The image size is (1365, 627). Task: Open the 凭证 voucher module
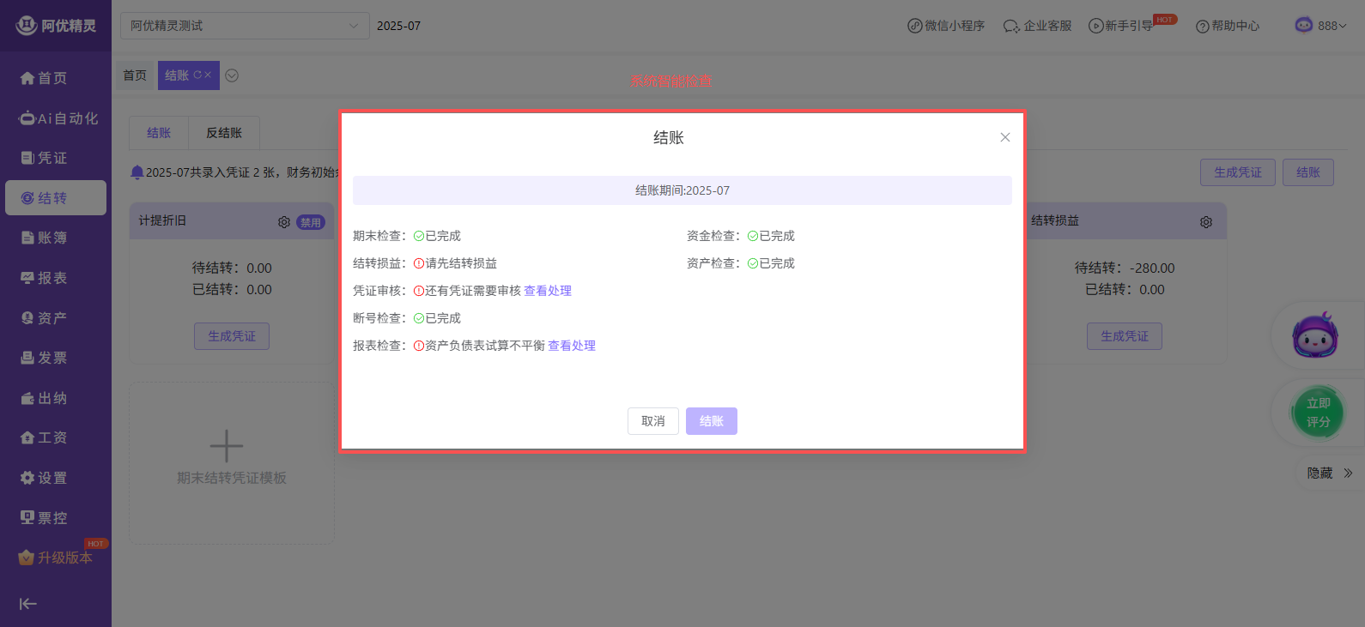27,158
